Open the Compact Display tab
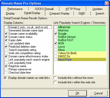This screenshot has height=98, width=110. pos(59,13)
